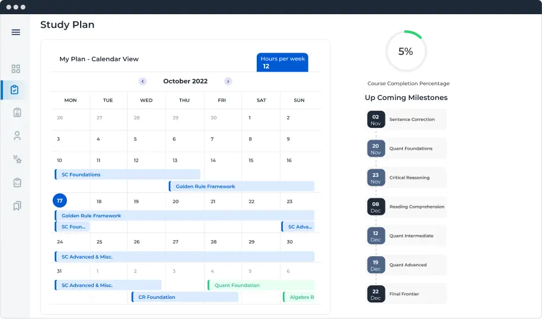This screenshot has width=542, height=319.
Task: Open SC Advanced & Misc. event on October 31
Action: coord(108,285)
